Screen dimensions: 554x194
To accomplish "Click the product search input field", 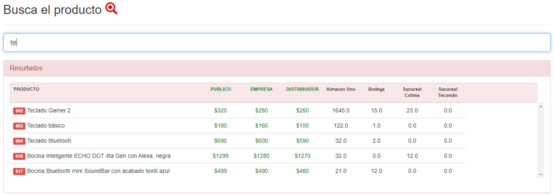I will tap(276, 43).
